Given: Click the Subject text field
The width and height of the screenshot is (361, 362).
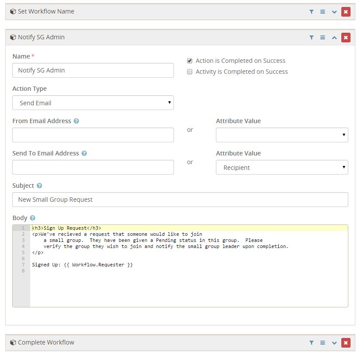Looking at the screenshot, I should [180, 200].
